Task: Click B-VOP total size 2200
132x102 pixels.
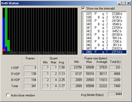Action: [x=115, y=80]
